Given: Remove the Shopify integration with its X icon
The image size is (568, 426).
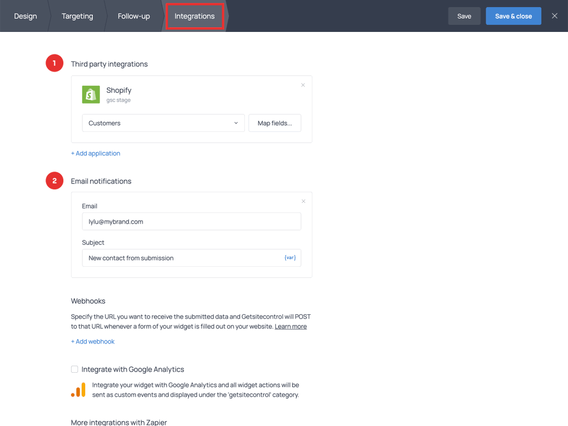Looking at the screenshot, I should [x=303, y=85].
